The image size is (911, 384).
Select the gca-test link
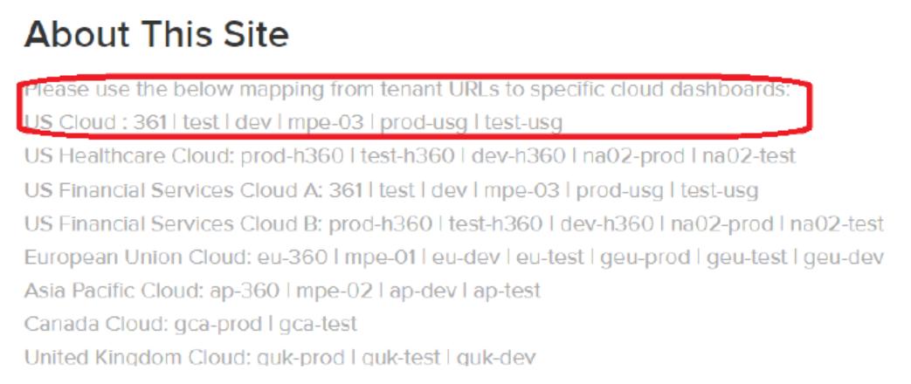pyautogui.click(x=318, y=324)
